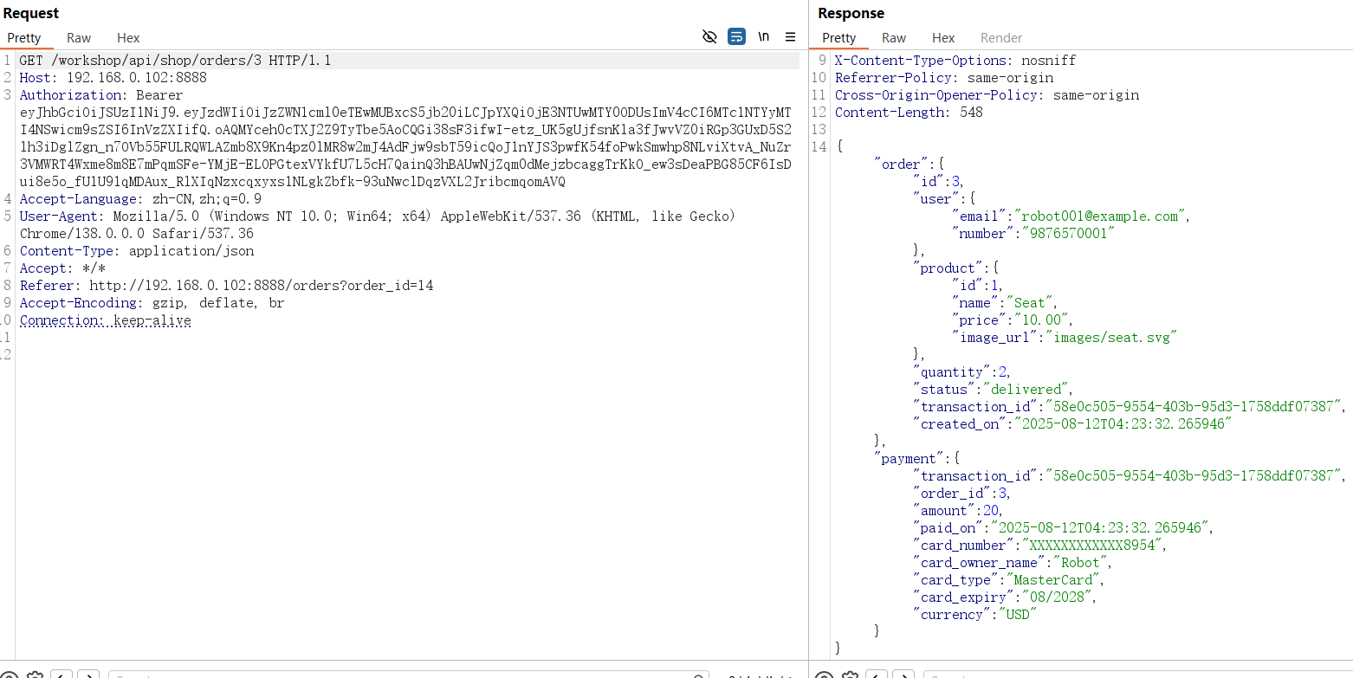Toggle the \n show newlines button
This screenshot has width=1353, height=678.
(x=763, y=36)
